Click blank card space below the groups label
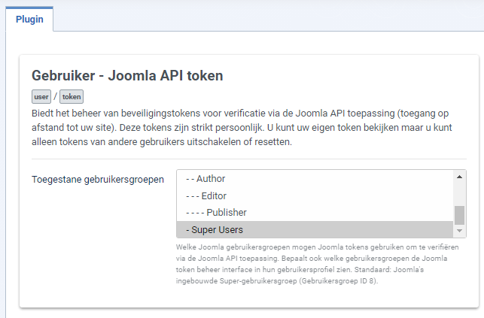The width and height of the screenshot is (484, 318). tap(98, 241)
